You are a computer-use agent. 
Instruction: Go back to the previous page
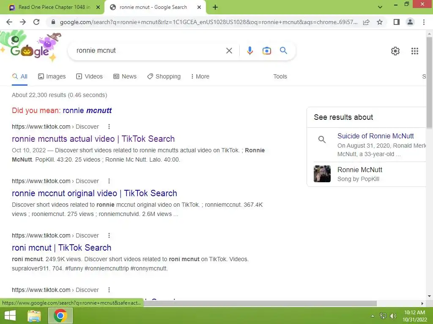[9, 22]
